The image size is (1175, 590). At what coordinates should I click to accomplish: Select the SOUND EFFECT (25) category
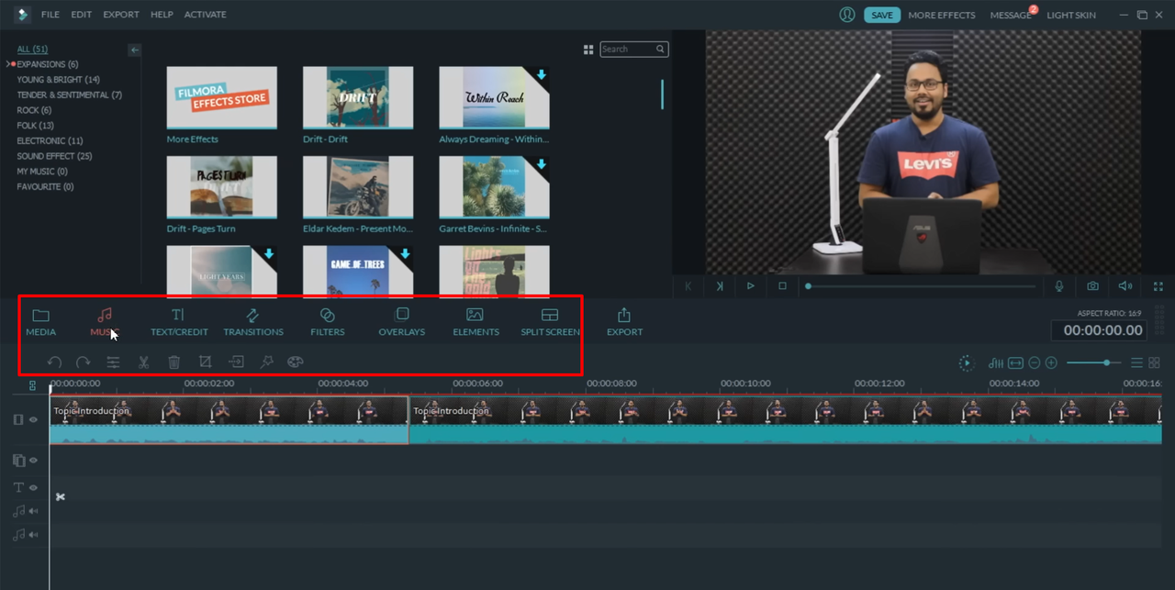tap(54, 156)
